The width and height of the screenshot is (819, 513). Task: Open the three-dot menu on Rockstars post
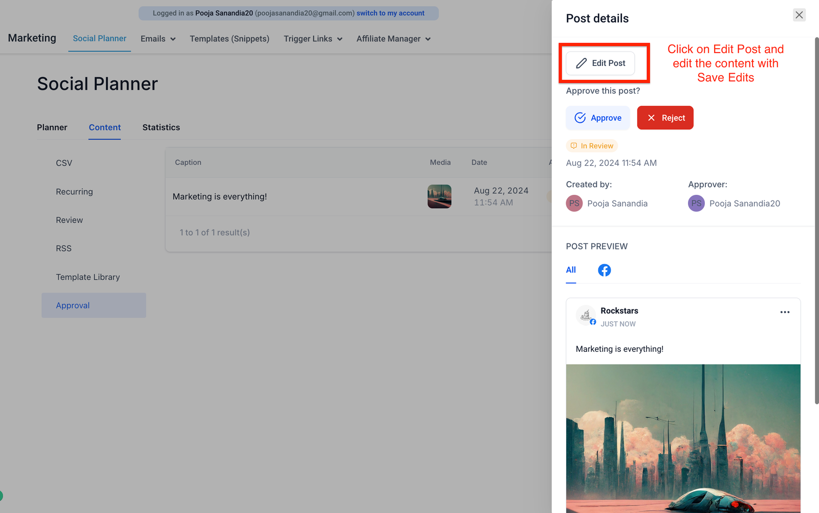tap(785, 312)
